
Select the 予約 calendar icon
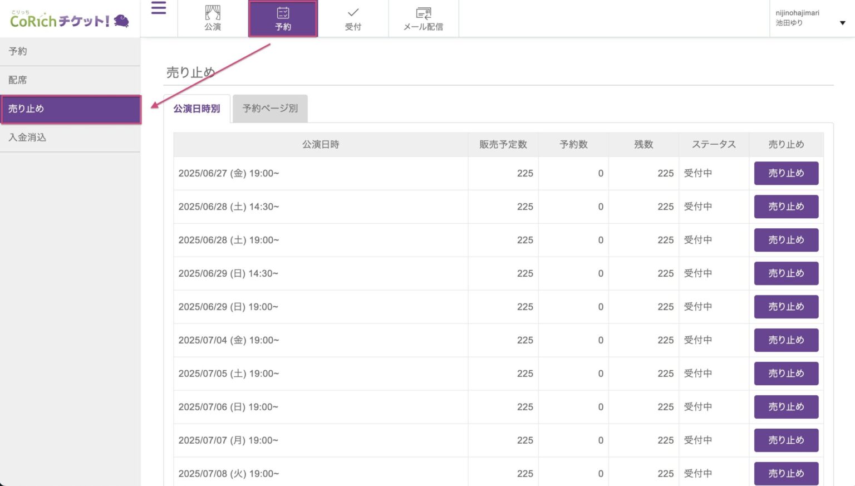click(x=283, y=13)
